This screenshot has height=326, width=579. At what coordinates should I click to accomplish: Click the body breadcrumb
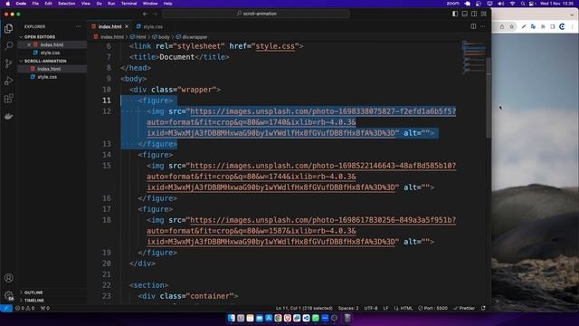(x=161, y=37)
